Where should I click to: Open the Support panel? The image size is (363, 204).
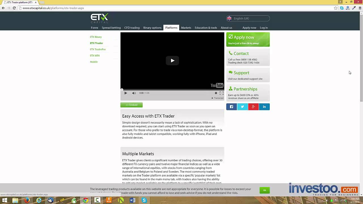[248, 75]
